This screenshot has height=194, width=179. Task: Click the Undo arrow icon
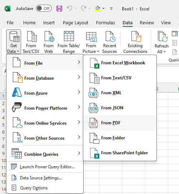pyautogui.click(x=70, y=9)
